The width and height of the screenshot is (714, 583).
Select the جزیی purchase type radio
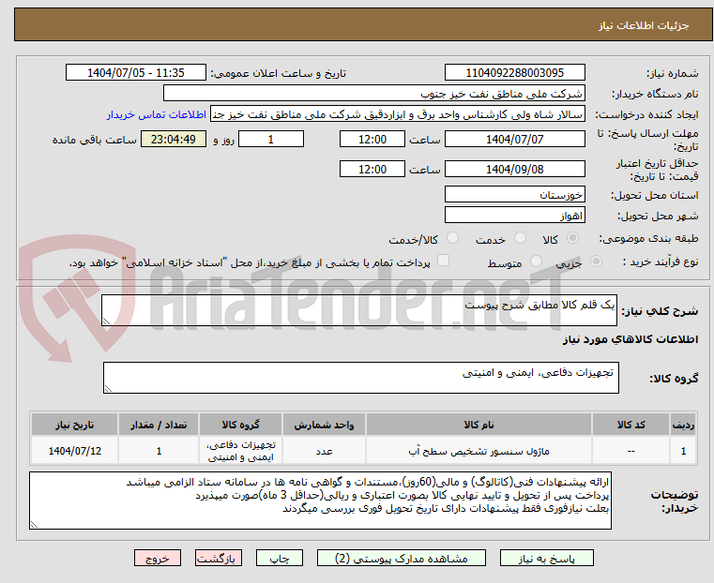tap(596, 262)
